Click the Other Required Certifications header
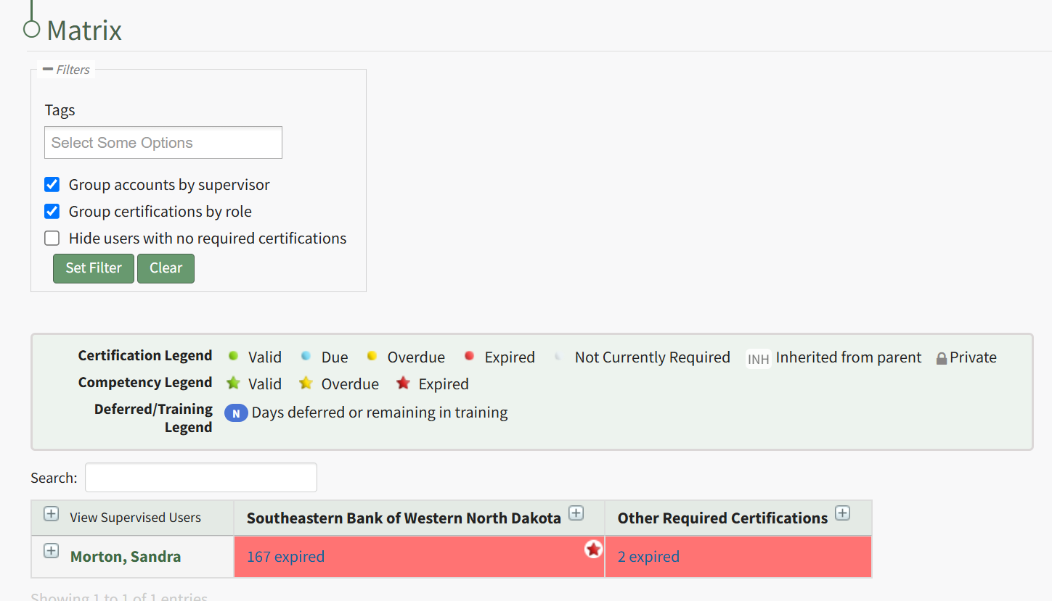Viewport: 1052px width, 601px height. [x=722, y=518]
